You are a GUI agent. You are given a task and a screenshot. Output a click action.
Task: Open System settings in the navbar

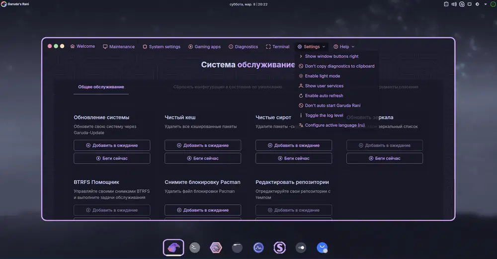coord(162,47)
